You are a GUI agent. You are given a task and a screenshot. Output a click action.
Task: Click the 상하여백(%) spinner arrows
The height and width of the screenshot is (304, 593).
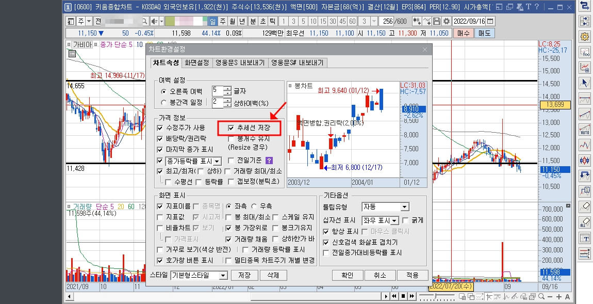pyautogui.click(x=227, y=103)
